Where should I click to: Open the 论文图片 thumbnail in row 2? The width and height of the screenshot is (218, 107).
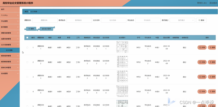click(x=122, y=62)
